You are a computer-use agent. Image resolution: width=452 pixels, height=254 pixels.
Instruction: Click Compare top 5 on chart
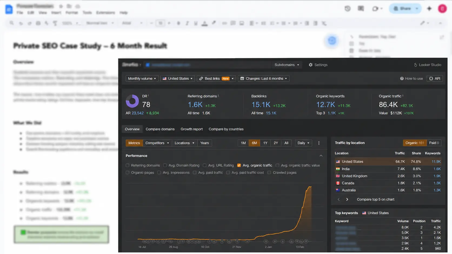point(375,199)
